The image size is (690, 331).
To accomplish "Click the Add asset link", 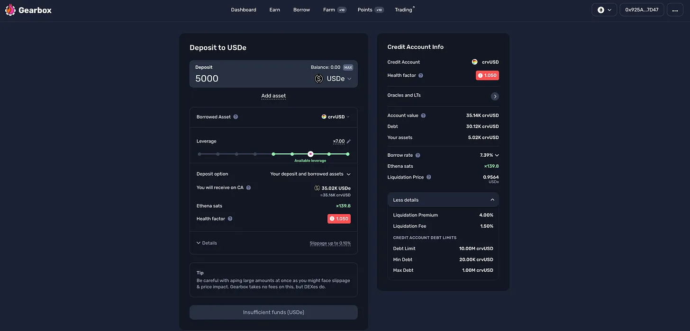I will click(273, 96).
